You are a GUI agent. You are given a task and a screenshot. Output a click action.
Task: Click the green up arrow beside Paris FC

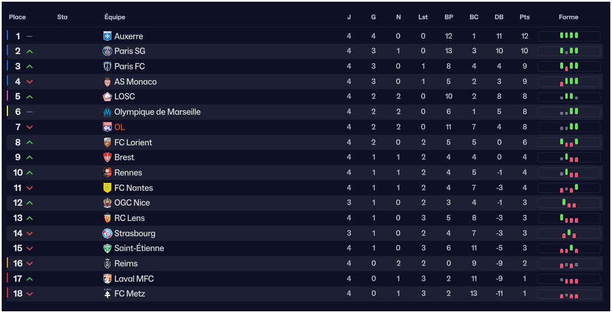[30, 66]
